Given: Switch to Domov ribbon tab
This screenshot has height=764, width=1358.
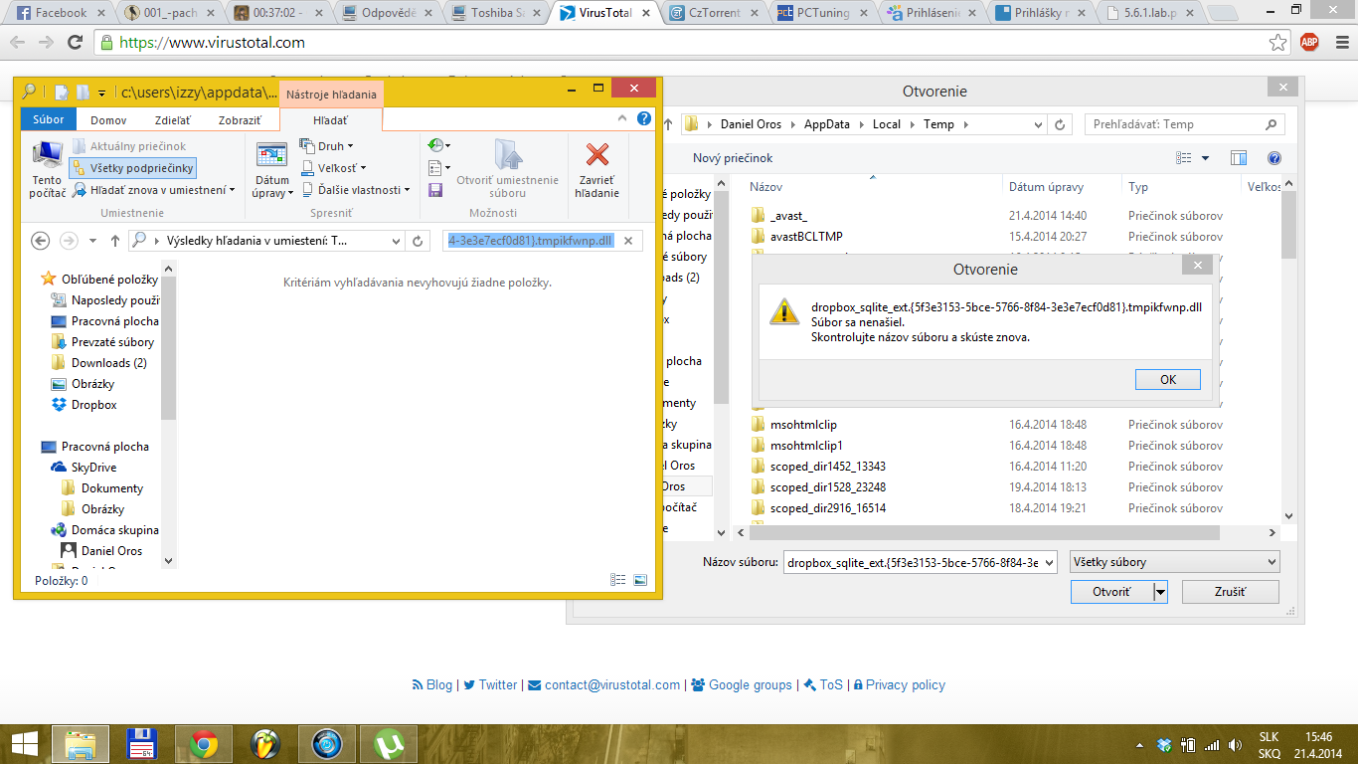Looking at the screenshot, I should 108,119.
